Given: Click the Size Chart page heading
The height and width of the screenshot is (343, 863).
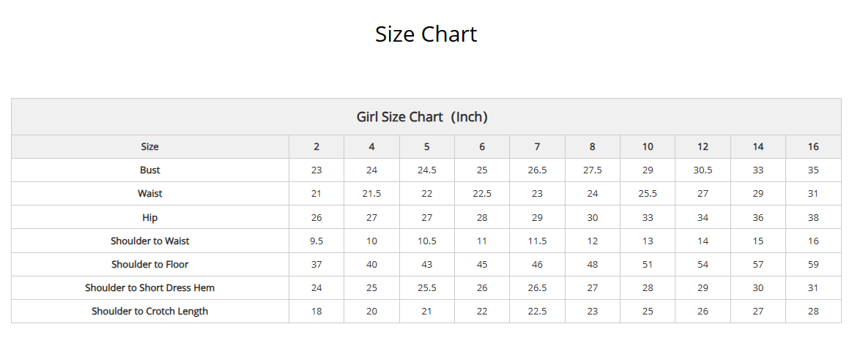Looking at the screenshot, I should tap(426, 34).
